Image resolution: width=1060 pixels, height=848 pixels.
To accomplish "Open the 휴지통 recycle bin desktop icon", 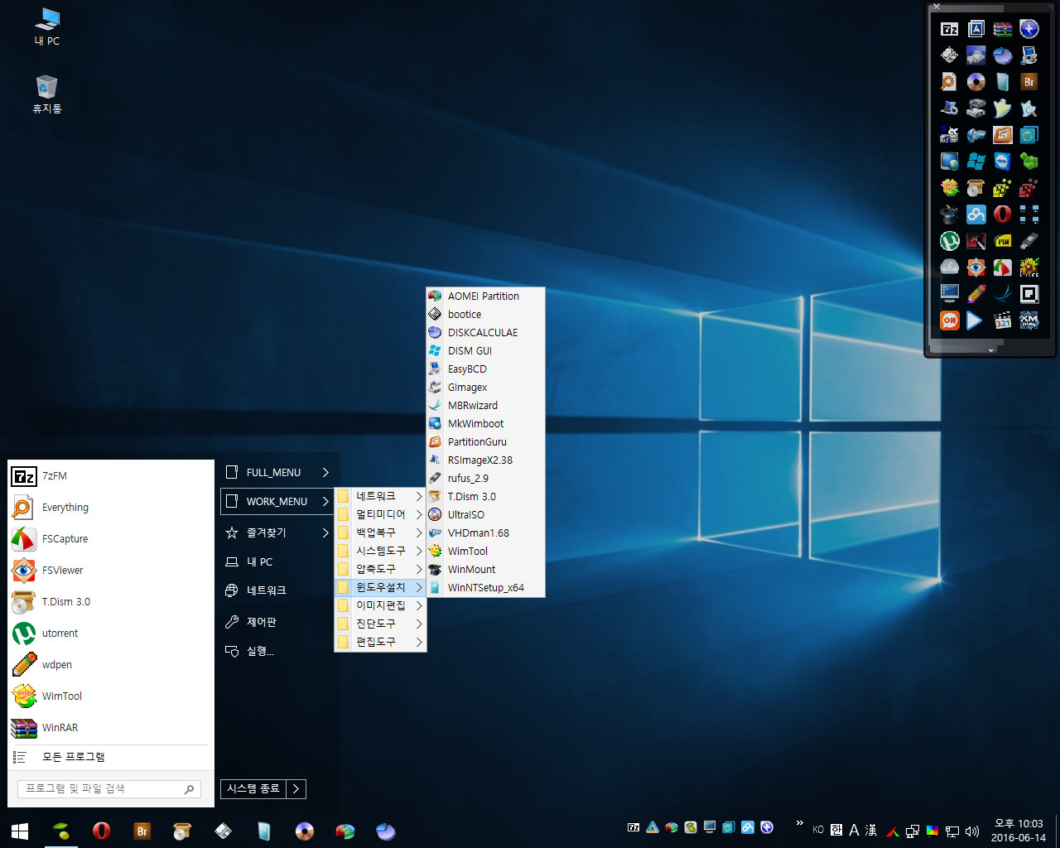I will coord(47,94).
